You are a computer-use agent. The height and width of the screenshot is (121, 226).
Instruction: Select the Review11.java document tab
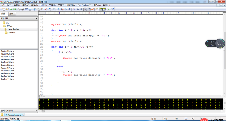click(14, 115)
